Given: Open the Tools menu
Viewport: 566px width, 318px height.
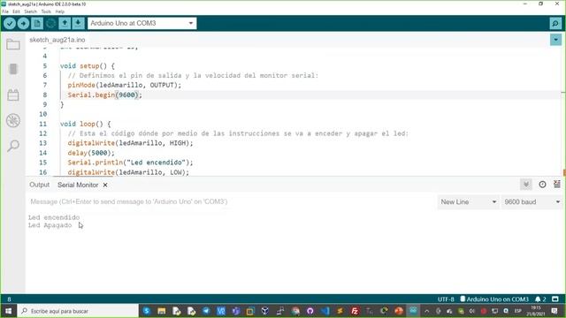Looking at the screenshot, I should click(46, 11).
